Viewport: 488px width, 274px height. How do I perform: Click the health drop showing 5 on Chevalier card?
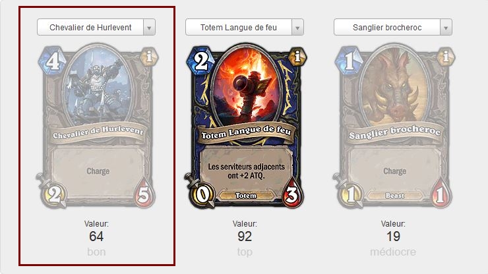[x=144, y=194]
